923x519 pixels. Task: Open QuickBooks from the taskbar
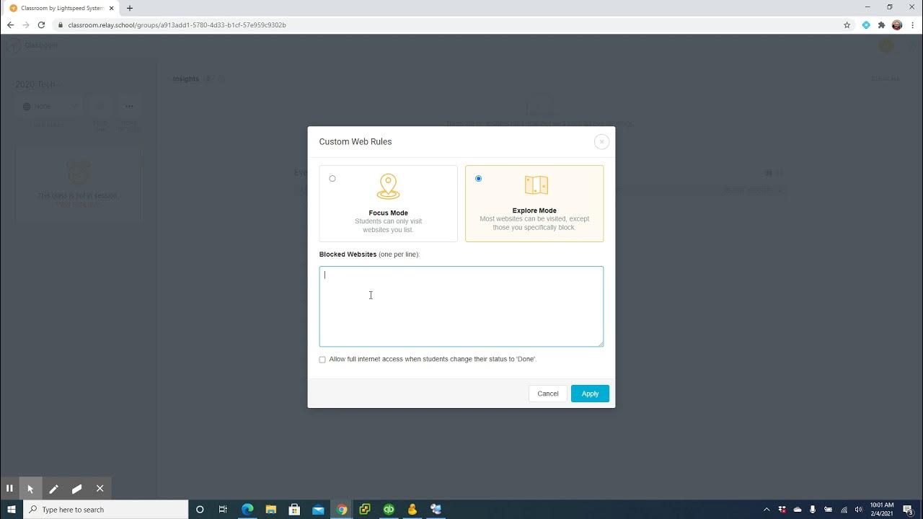pos(389,509)
